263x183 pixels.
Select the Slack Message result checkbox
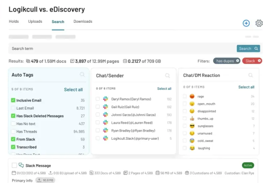pyautogui.click(x=14, y=165)
